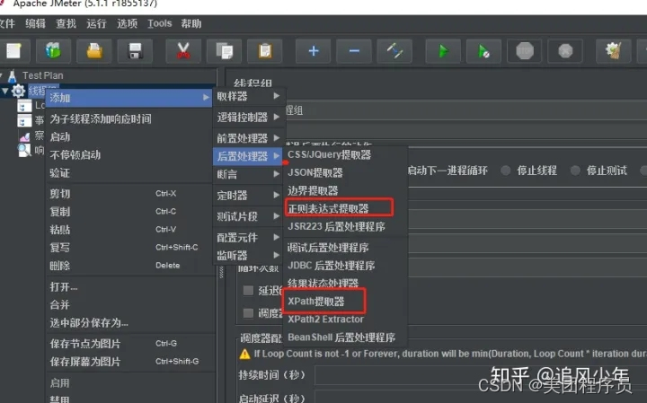
Task: Expand the 断言 submenu
Action: coord(248,174)
